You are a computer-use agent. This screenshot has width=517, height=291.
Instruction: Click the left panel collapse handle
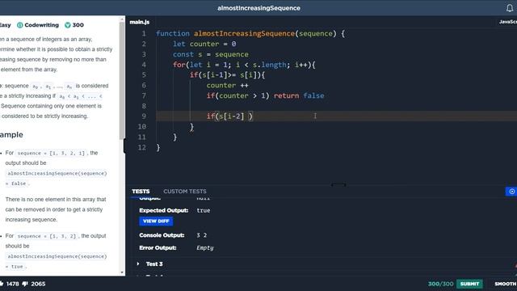124,145
